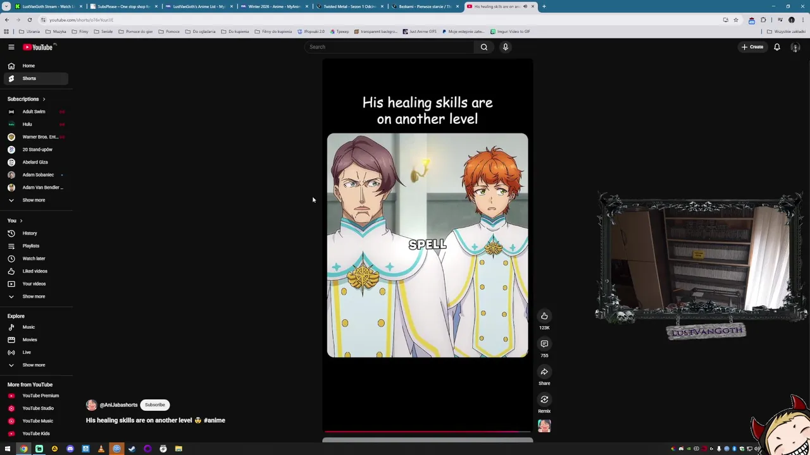Open the YouTube hamburger guide menu
Viewport: 810px width, 455px height.
point(11,47)
